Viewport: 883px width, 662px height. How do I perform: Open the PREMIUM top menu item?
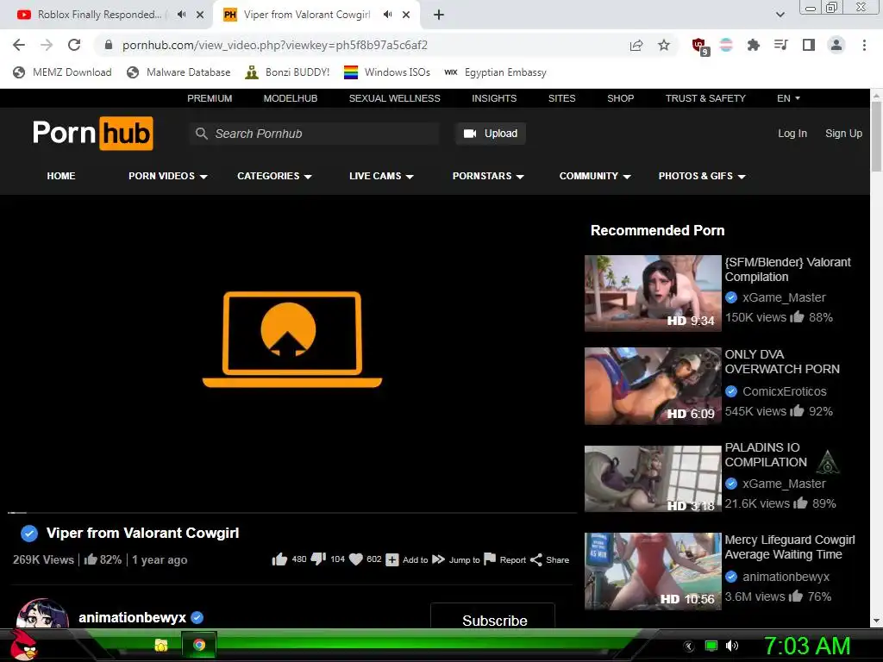point(210,98)
